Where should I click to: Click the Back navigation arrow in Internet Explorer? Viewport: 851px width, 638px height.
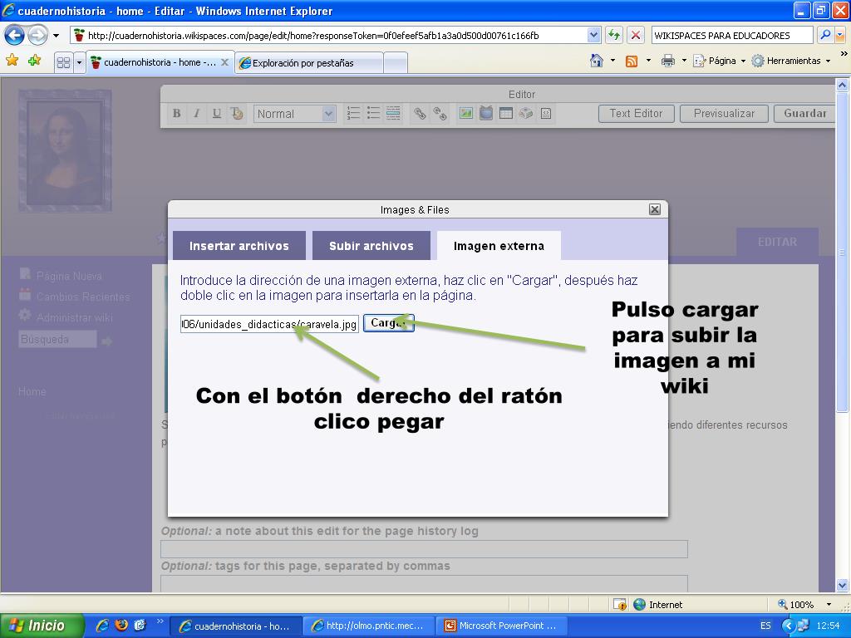point(15,36)
